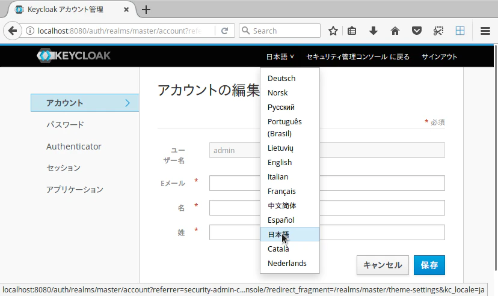Click the bookmark star icon
Viewport: 498px width, 296px height.
(333, 31)
